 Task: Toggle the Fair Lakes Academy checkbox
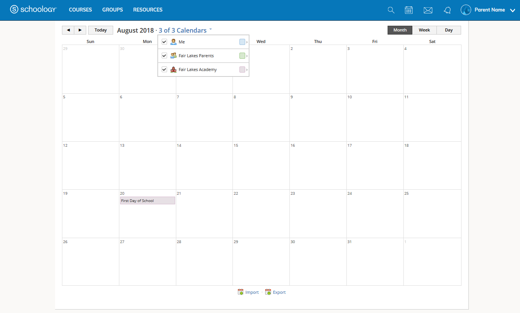[164, 70]
